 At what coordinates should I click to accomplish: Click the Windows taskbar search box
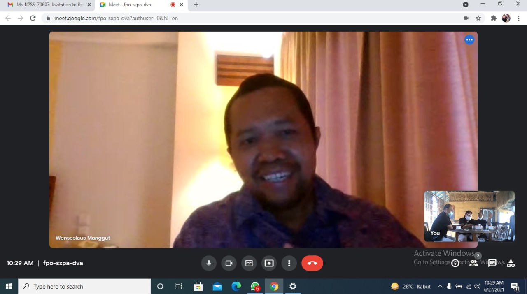[84, 286]
